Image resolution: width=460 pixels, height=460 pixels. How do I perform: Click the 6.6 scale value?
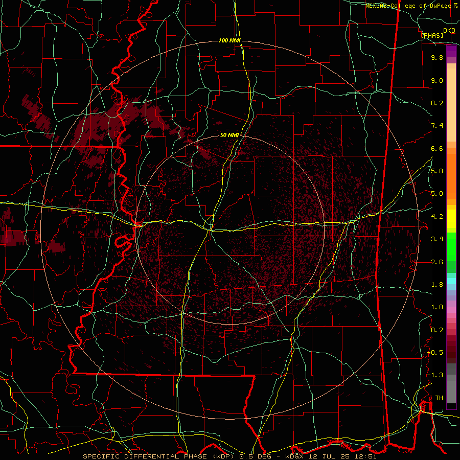click(x=437, y=148)
